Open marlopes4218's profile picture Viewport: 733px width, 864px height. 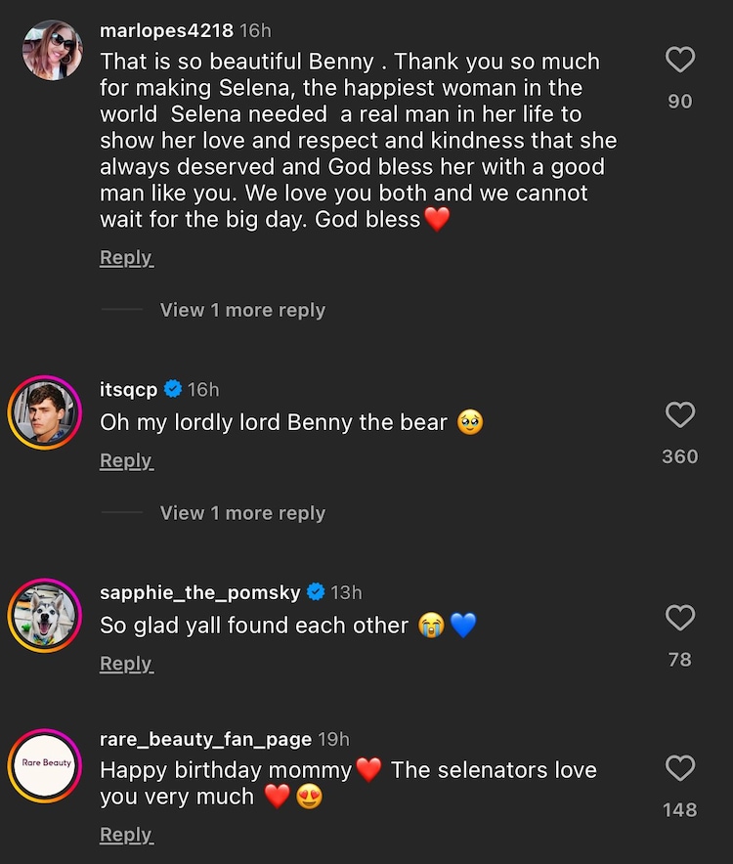pos(52,49)
